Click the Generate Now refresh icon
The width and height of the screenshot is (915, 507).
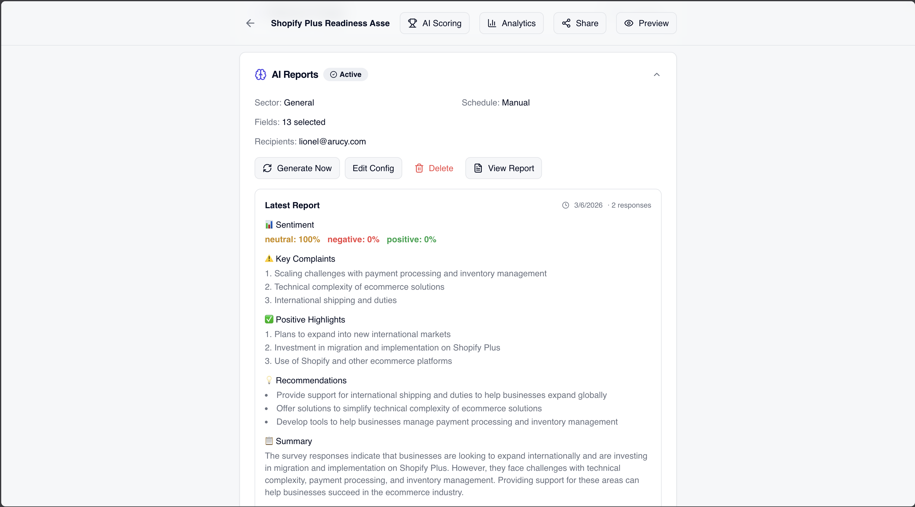click(267, 168)
